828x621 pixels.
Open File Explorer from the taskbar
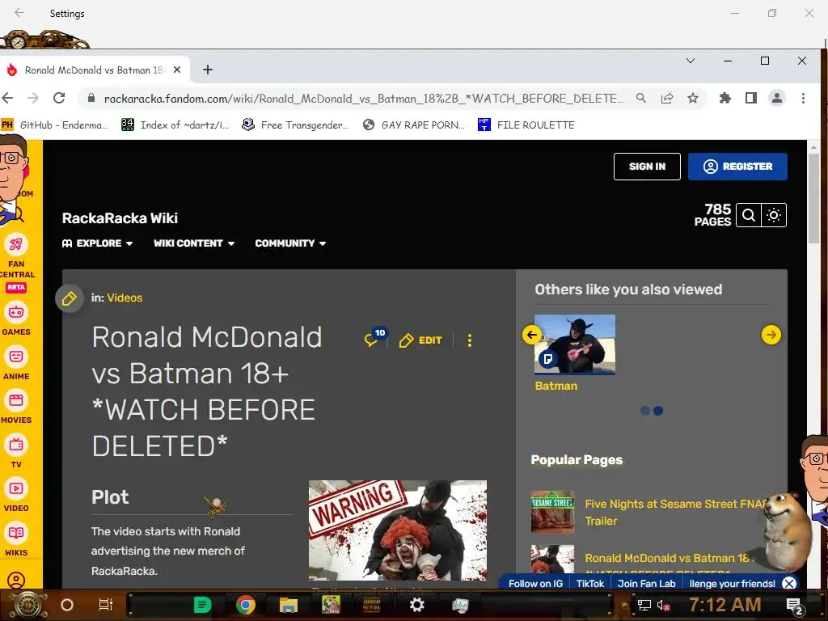(x=289, y=605)
